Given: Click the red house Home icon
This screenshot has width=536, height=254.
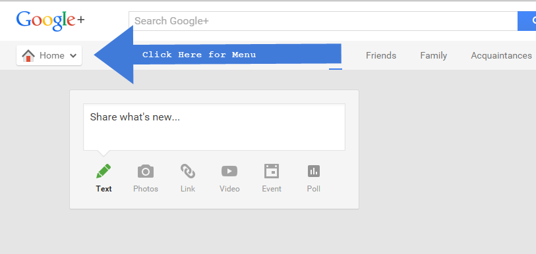Looking at the screenshot, I should tap(28, 55).
